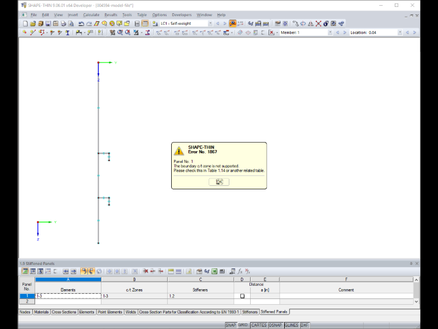The image size is (438, 329).
Task: Undo the last action with the Undo arrow
Action: [x=81, y=24]
